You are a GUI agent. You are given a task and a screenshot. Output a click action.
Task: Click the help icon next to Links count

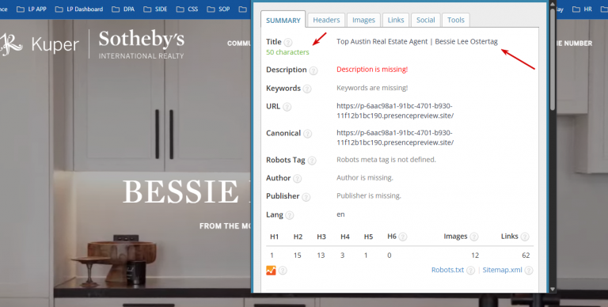coord(525,237)
